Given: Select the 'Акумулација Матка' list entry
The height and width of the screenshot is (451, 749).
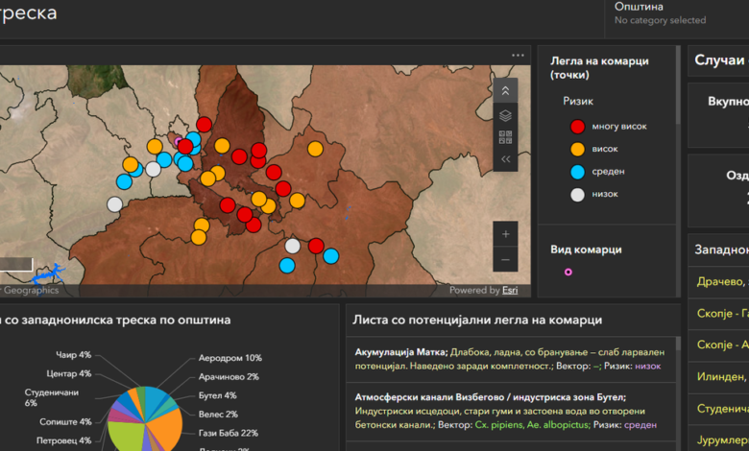Looking at the screenshot, I should [x=511, y=359].
